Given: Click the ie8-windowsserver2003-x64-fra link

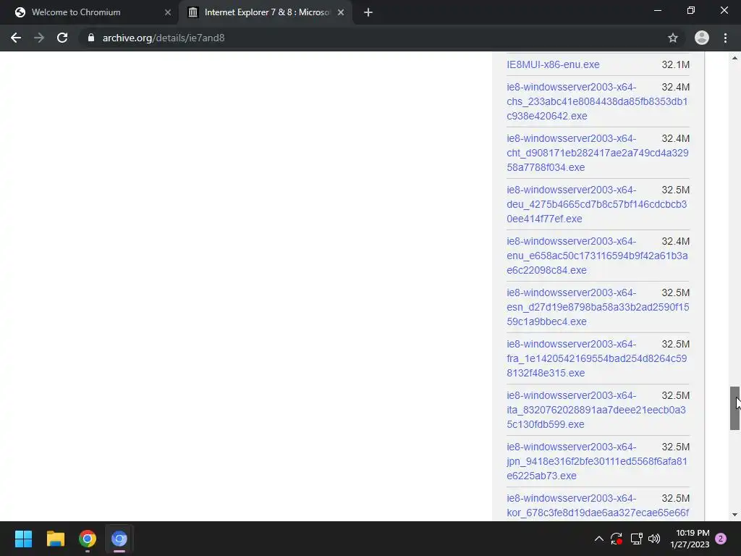Looking at the screenshot, I should 597,358.
